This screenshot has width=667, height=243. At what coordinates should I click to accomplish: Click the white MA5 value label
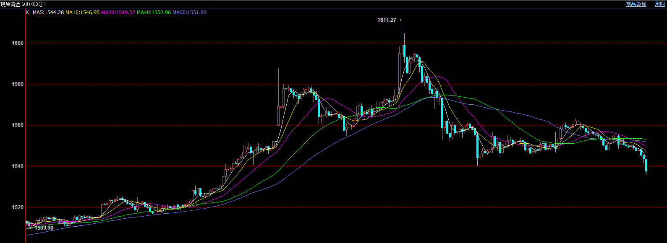(x=48, y=13)
